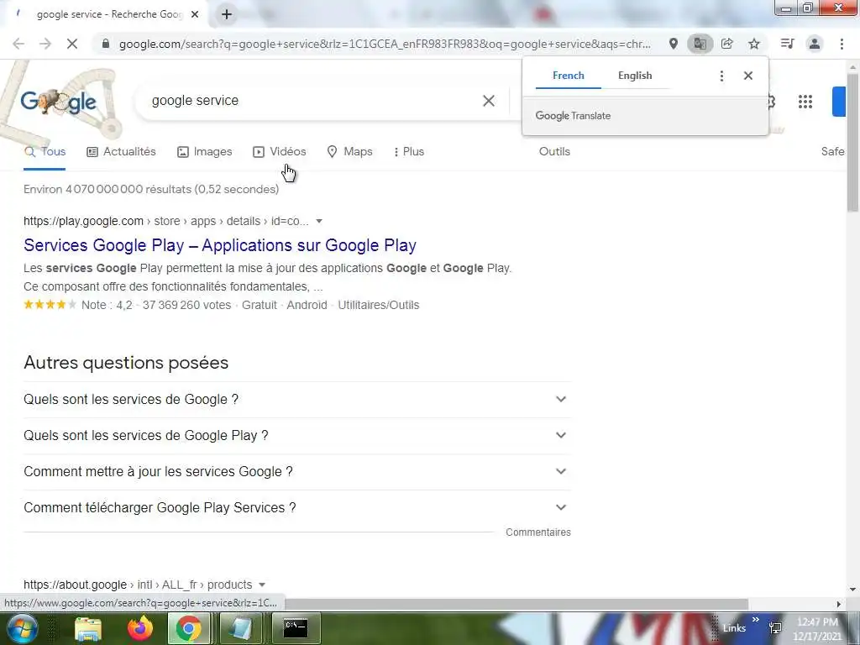
Task: Click the vertical scrollbar thumb
Action: pyautogui.click(x=852, y=141)
